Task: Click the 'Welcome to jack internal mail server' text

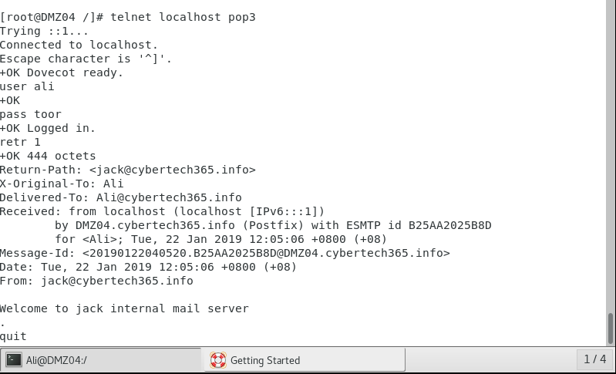Action: point(124,308)
